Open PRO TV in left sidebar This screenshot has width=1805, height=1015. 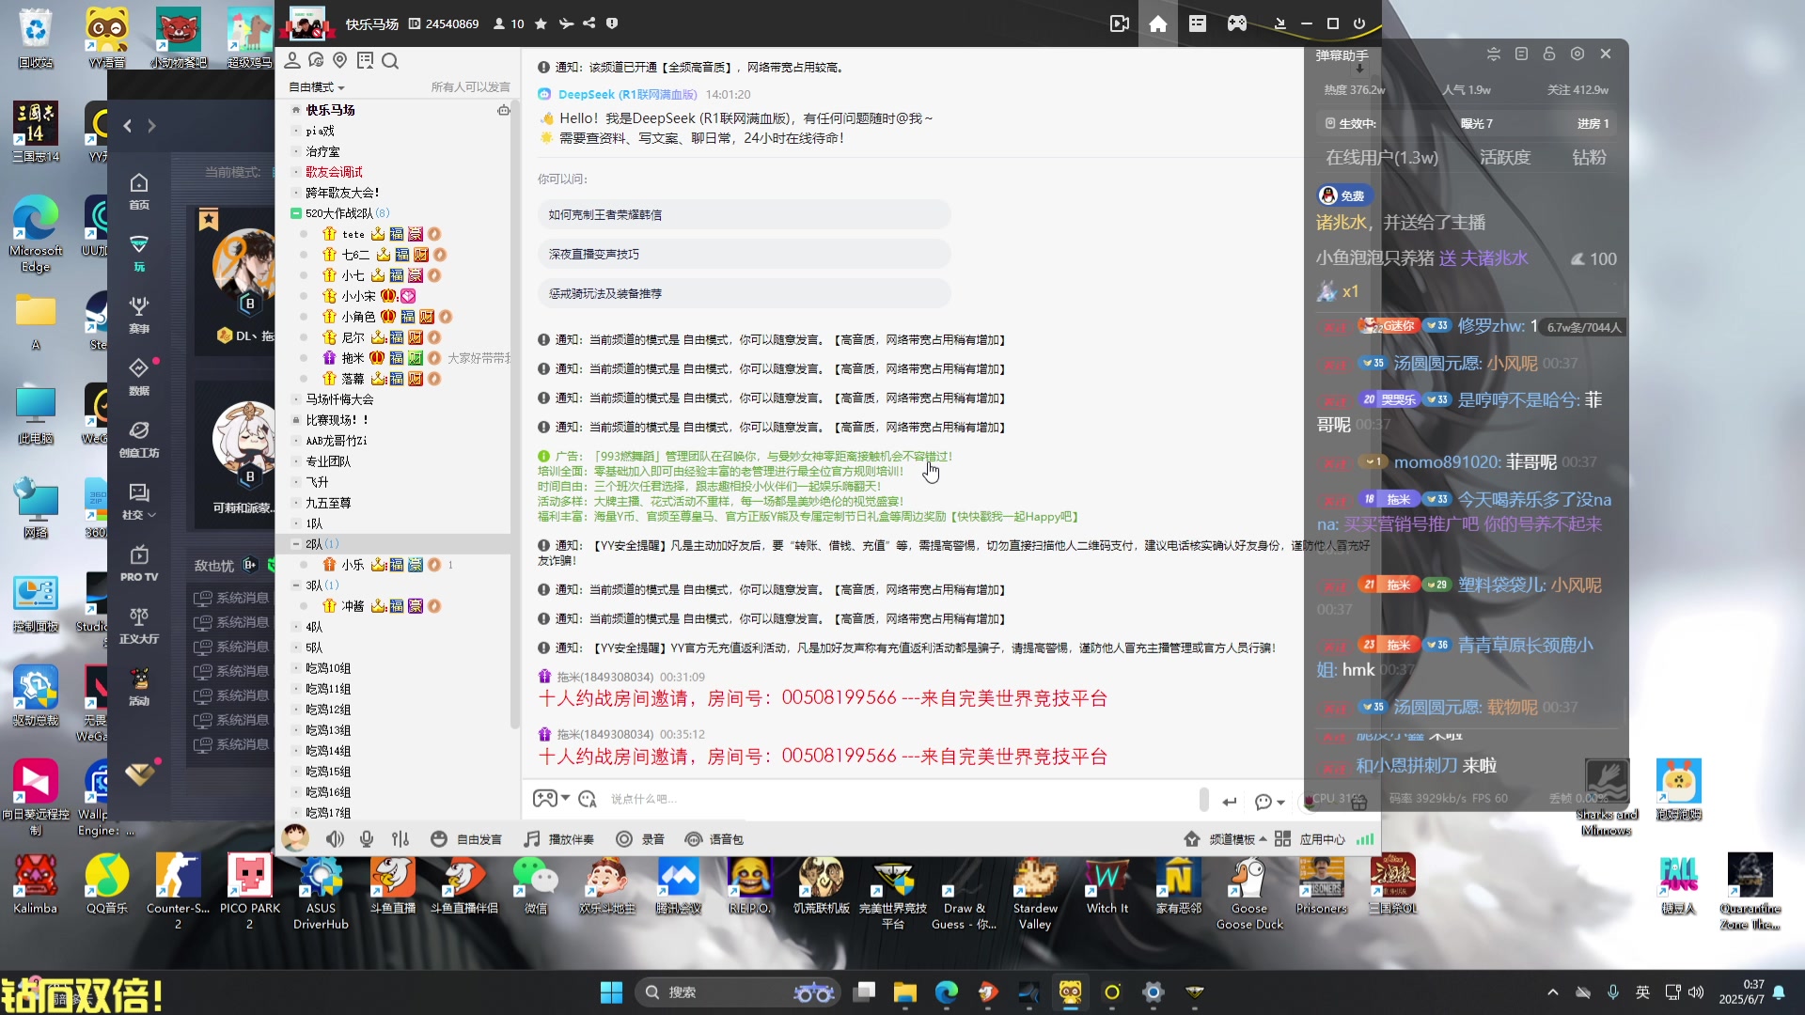tap(139, 563)
